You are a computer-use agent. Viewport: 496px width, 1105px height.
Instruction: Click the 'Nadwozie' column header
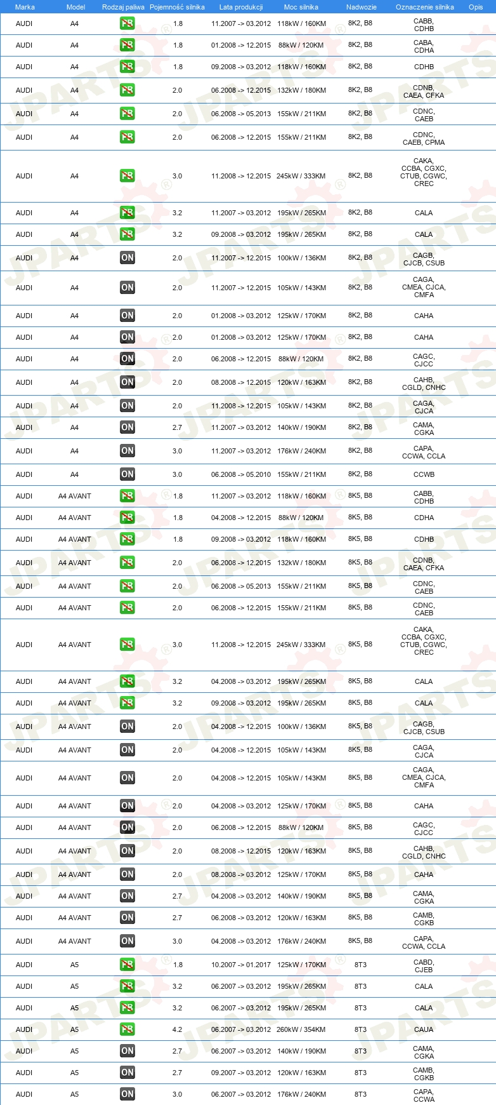(x=361, y=7)
